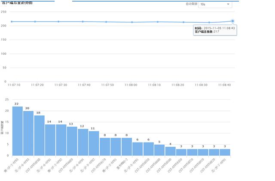Viewport: 275px width, 181px height.
Task: Click the trend point at 11:08:10
Action: (158, 22)
